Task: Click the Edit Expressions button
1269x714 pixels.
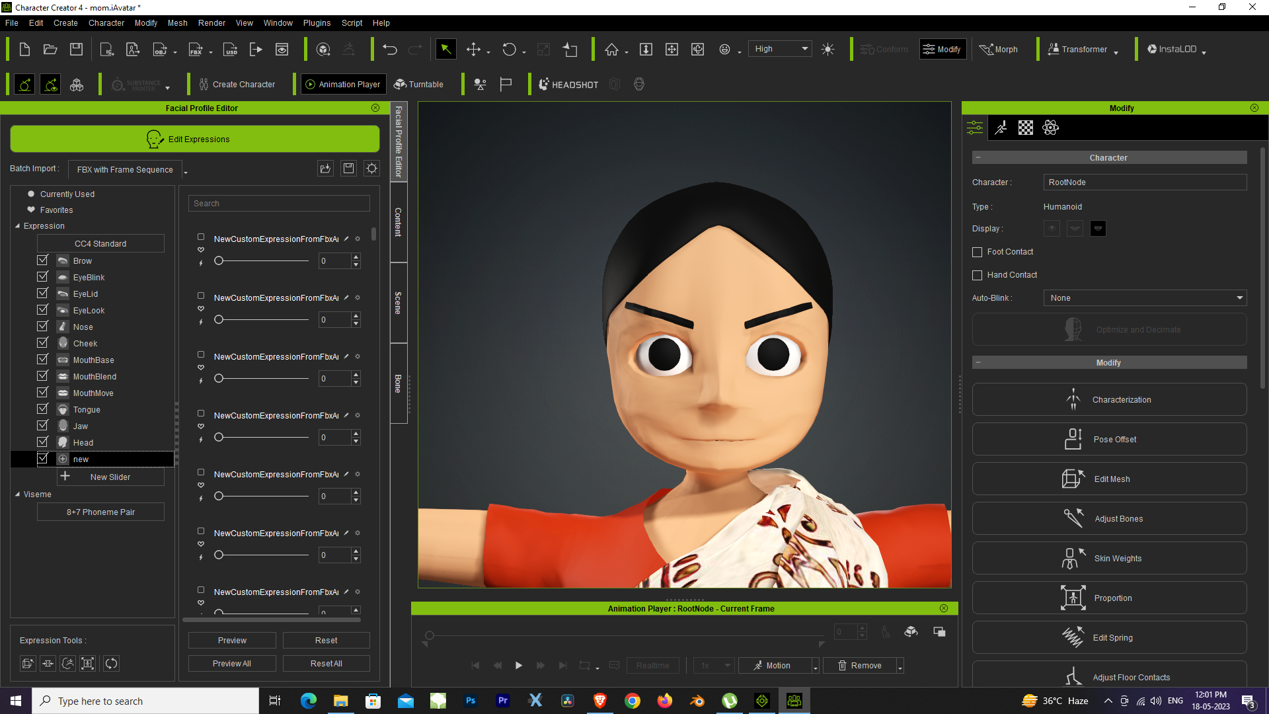Action: click(195, 139)
